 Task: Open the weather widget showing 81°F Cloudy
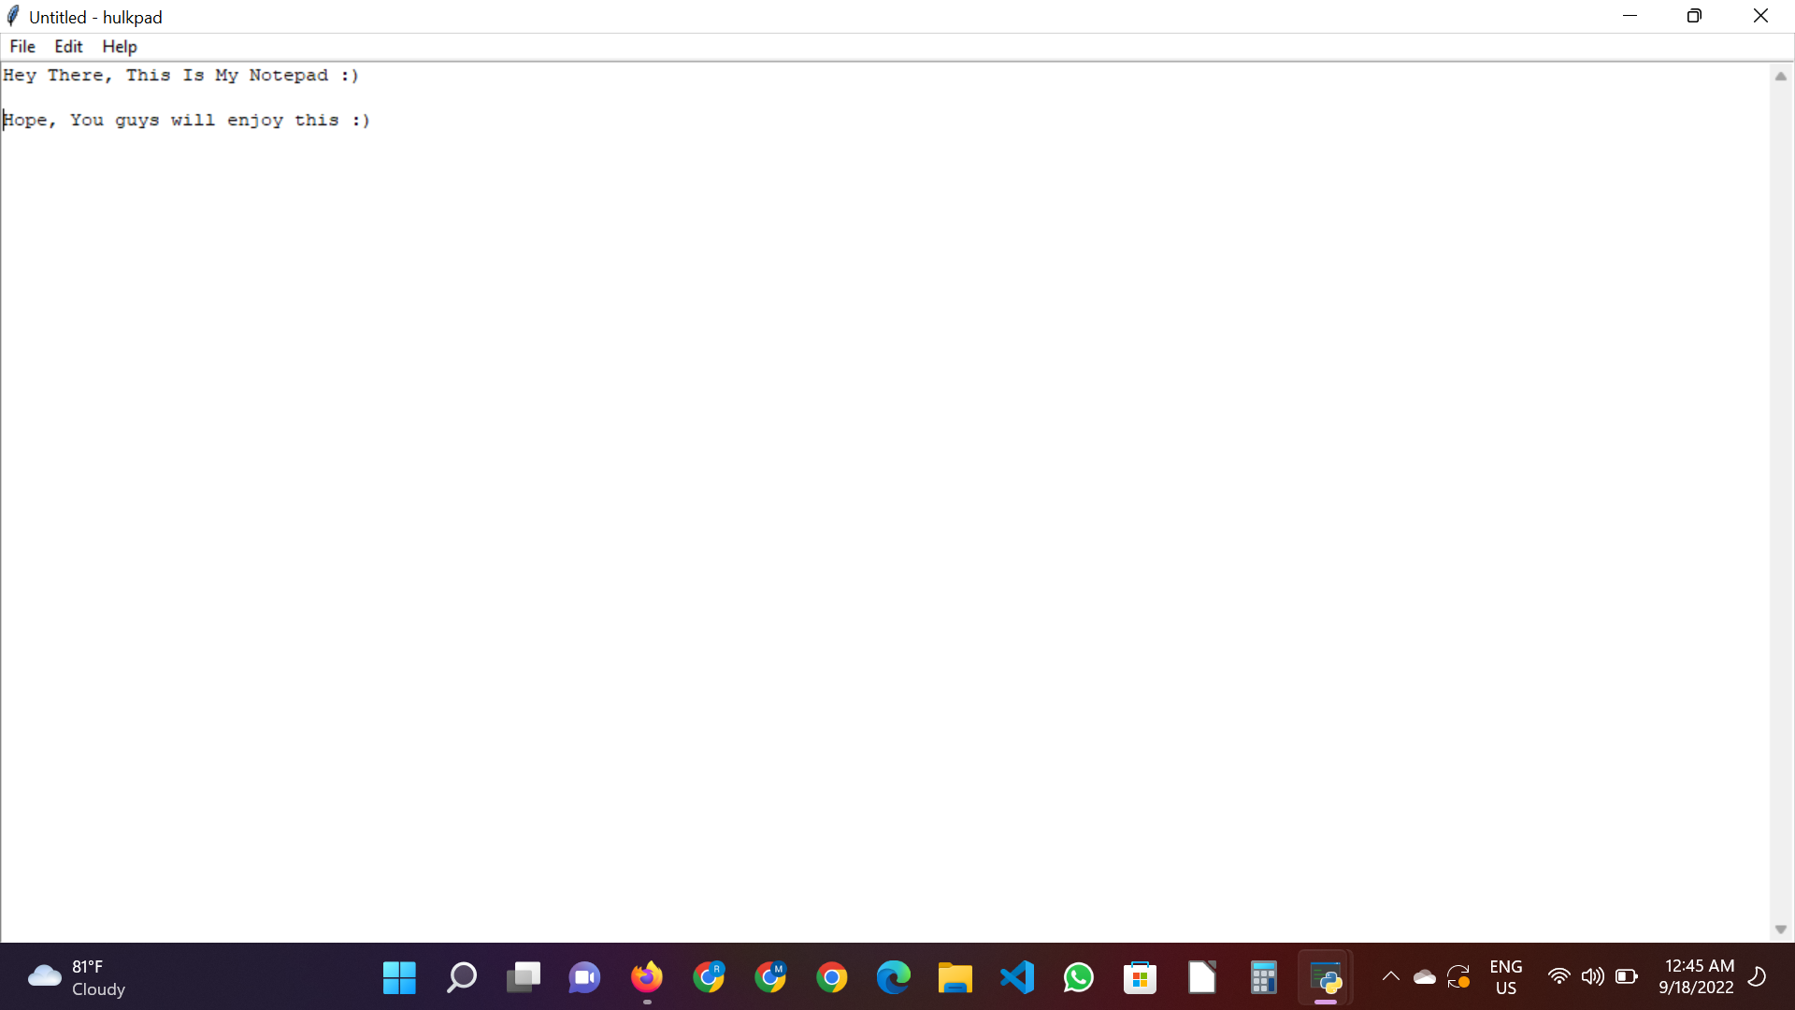click(x=77, y=978)
